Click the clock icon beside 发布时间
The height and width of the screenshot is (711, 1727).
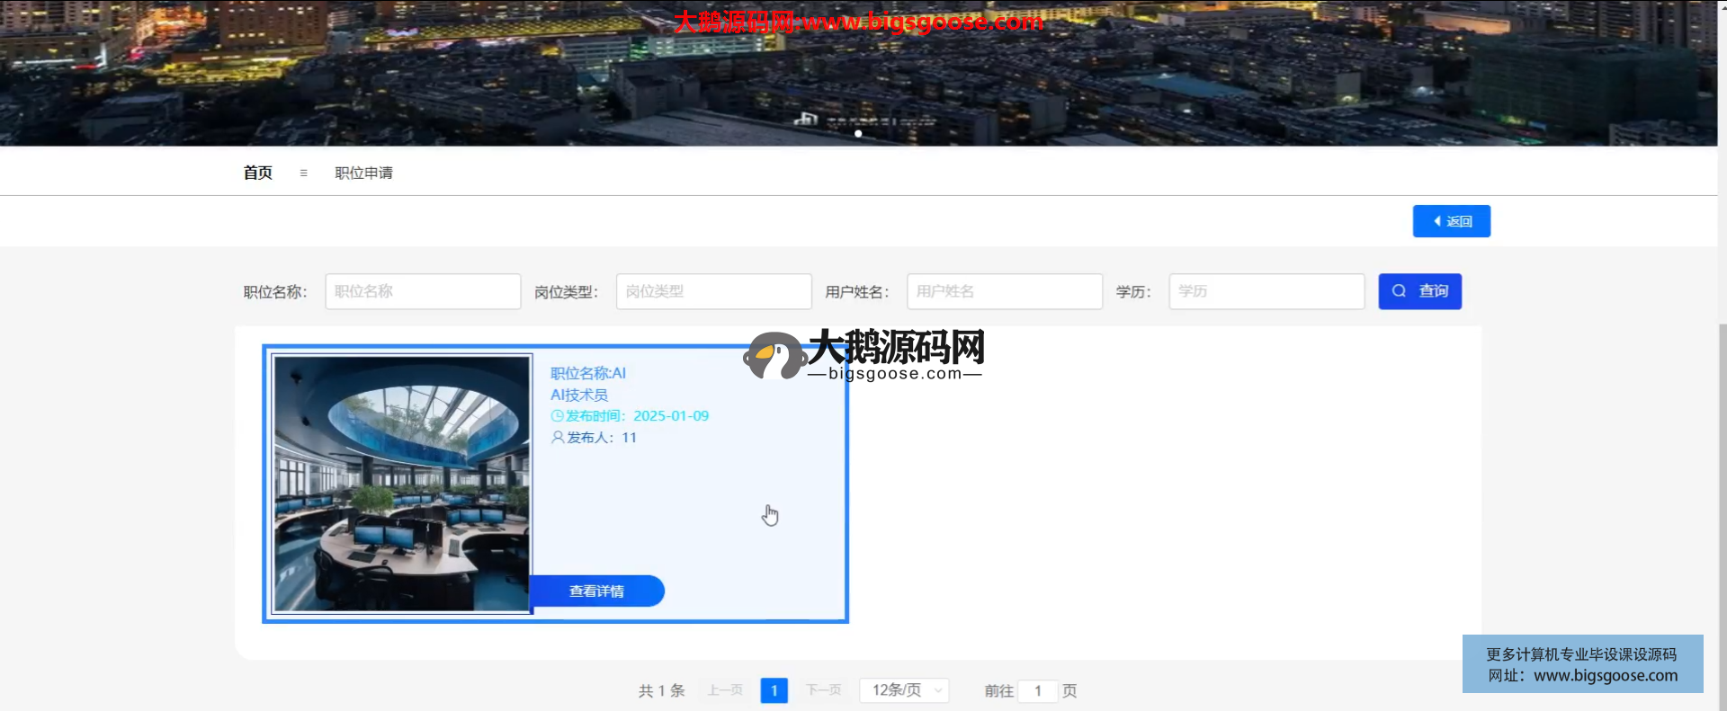(557, 416)
